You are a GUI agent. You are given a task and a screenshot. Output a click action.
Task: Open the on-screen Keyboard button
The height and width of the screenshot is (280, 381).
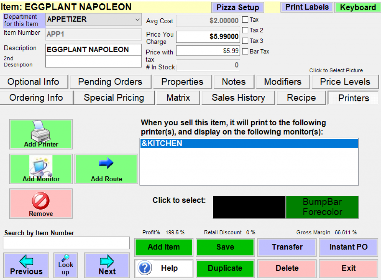pyautogui.click(x=358, y=7)
